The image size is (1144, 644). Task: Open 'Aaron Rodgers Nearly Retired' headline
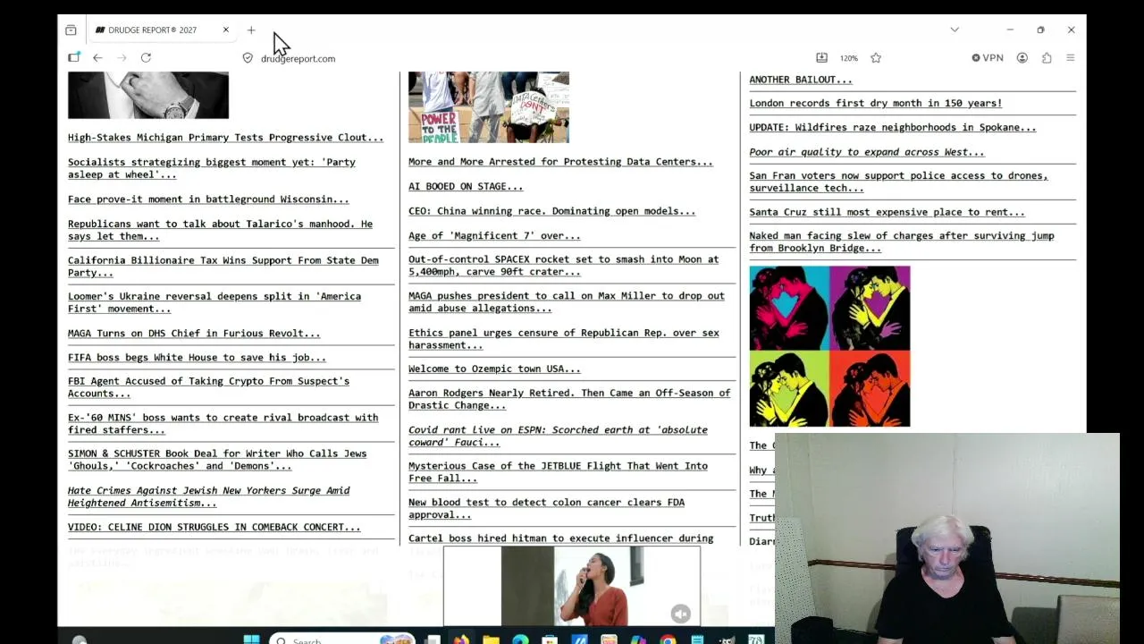[x=569, y=399]
